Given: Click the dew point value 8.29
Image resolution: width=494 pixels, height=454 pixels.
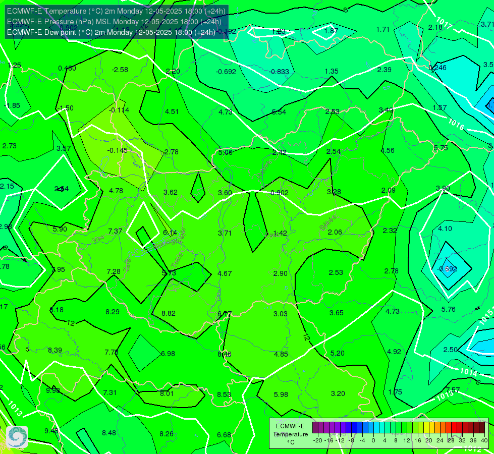Looking at the screenshot, I should (x=113, y=312).
